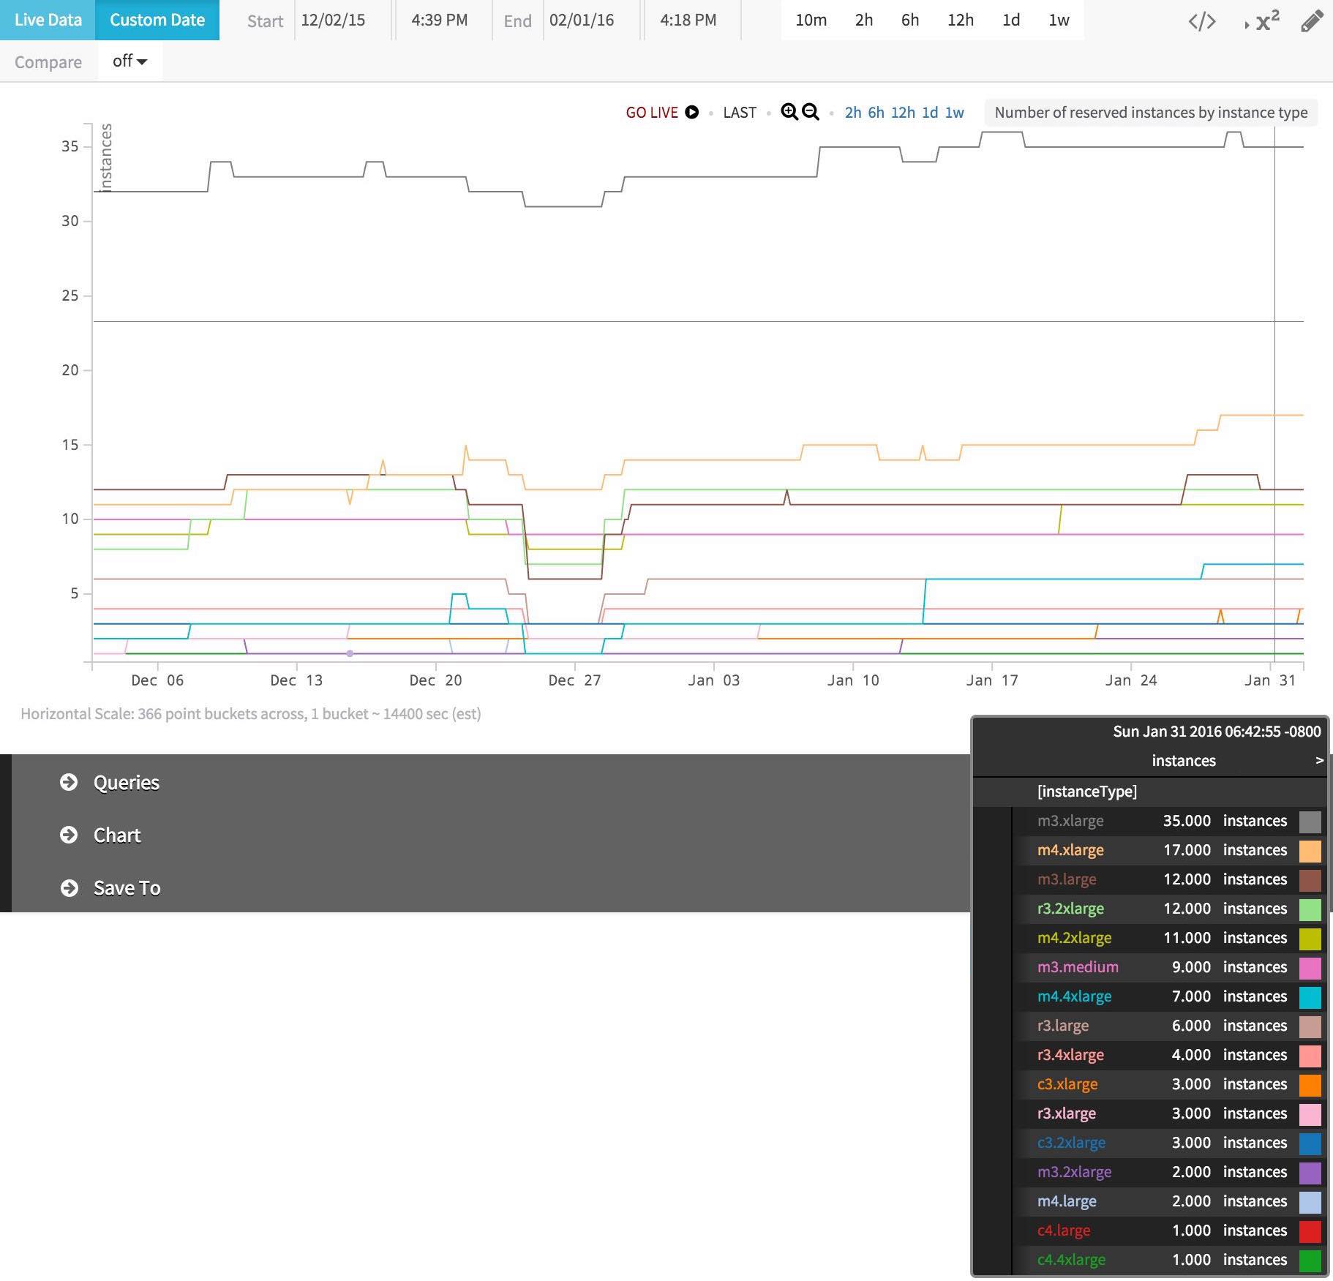Click the [instanceType] legend header
Screen dimensions: 1333x1281
coord(1087,792)
